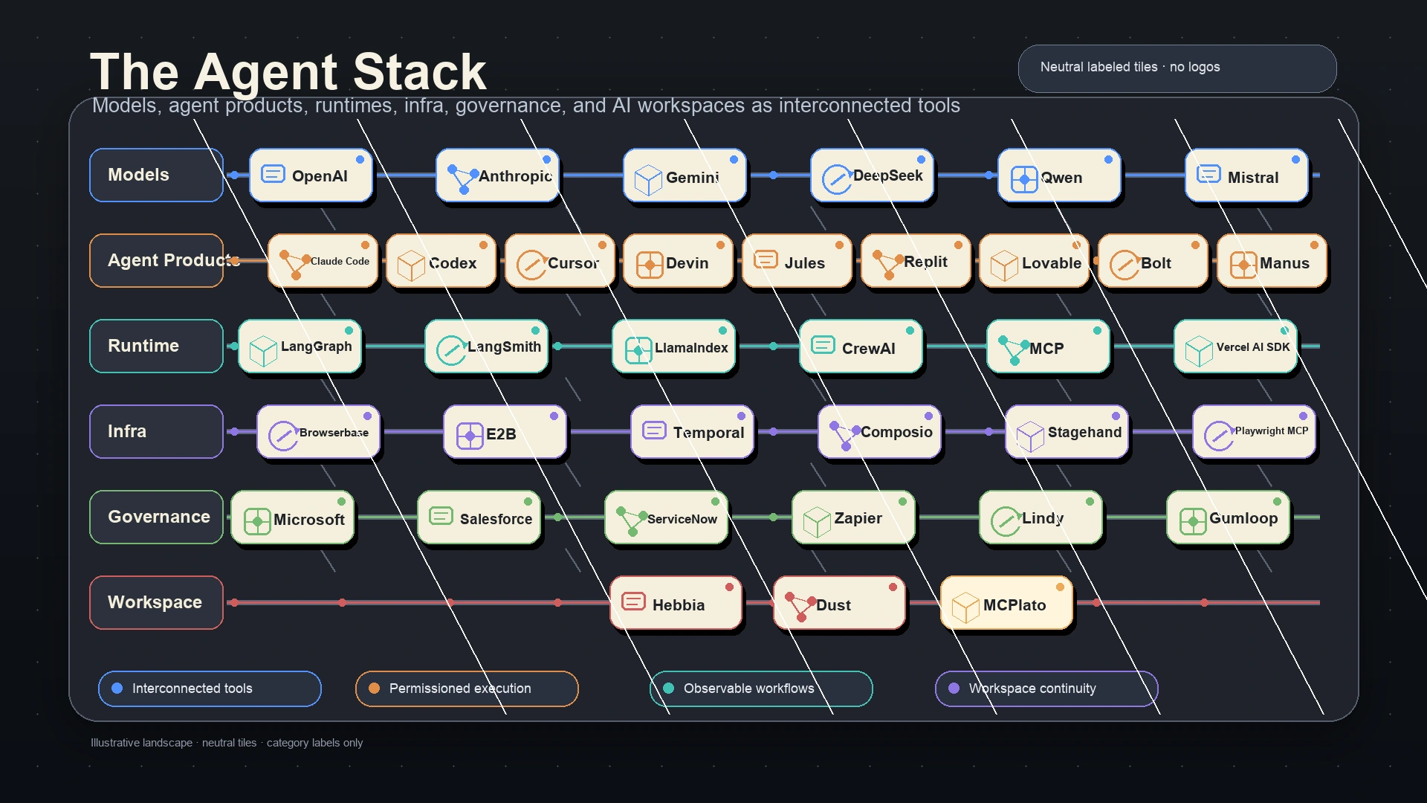Click the orange dot in Permissioned execution legend

click(374, 688)
